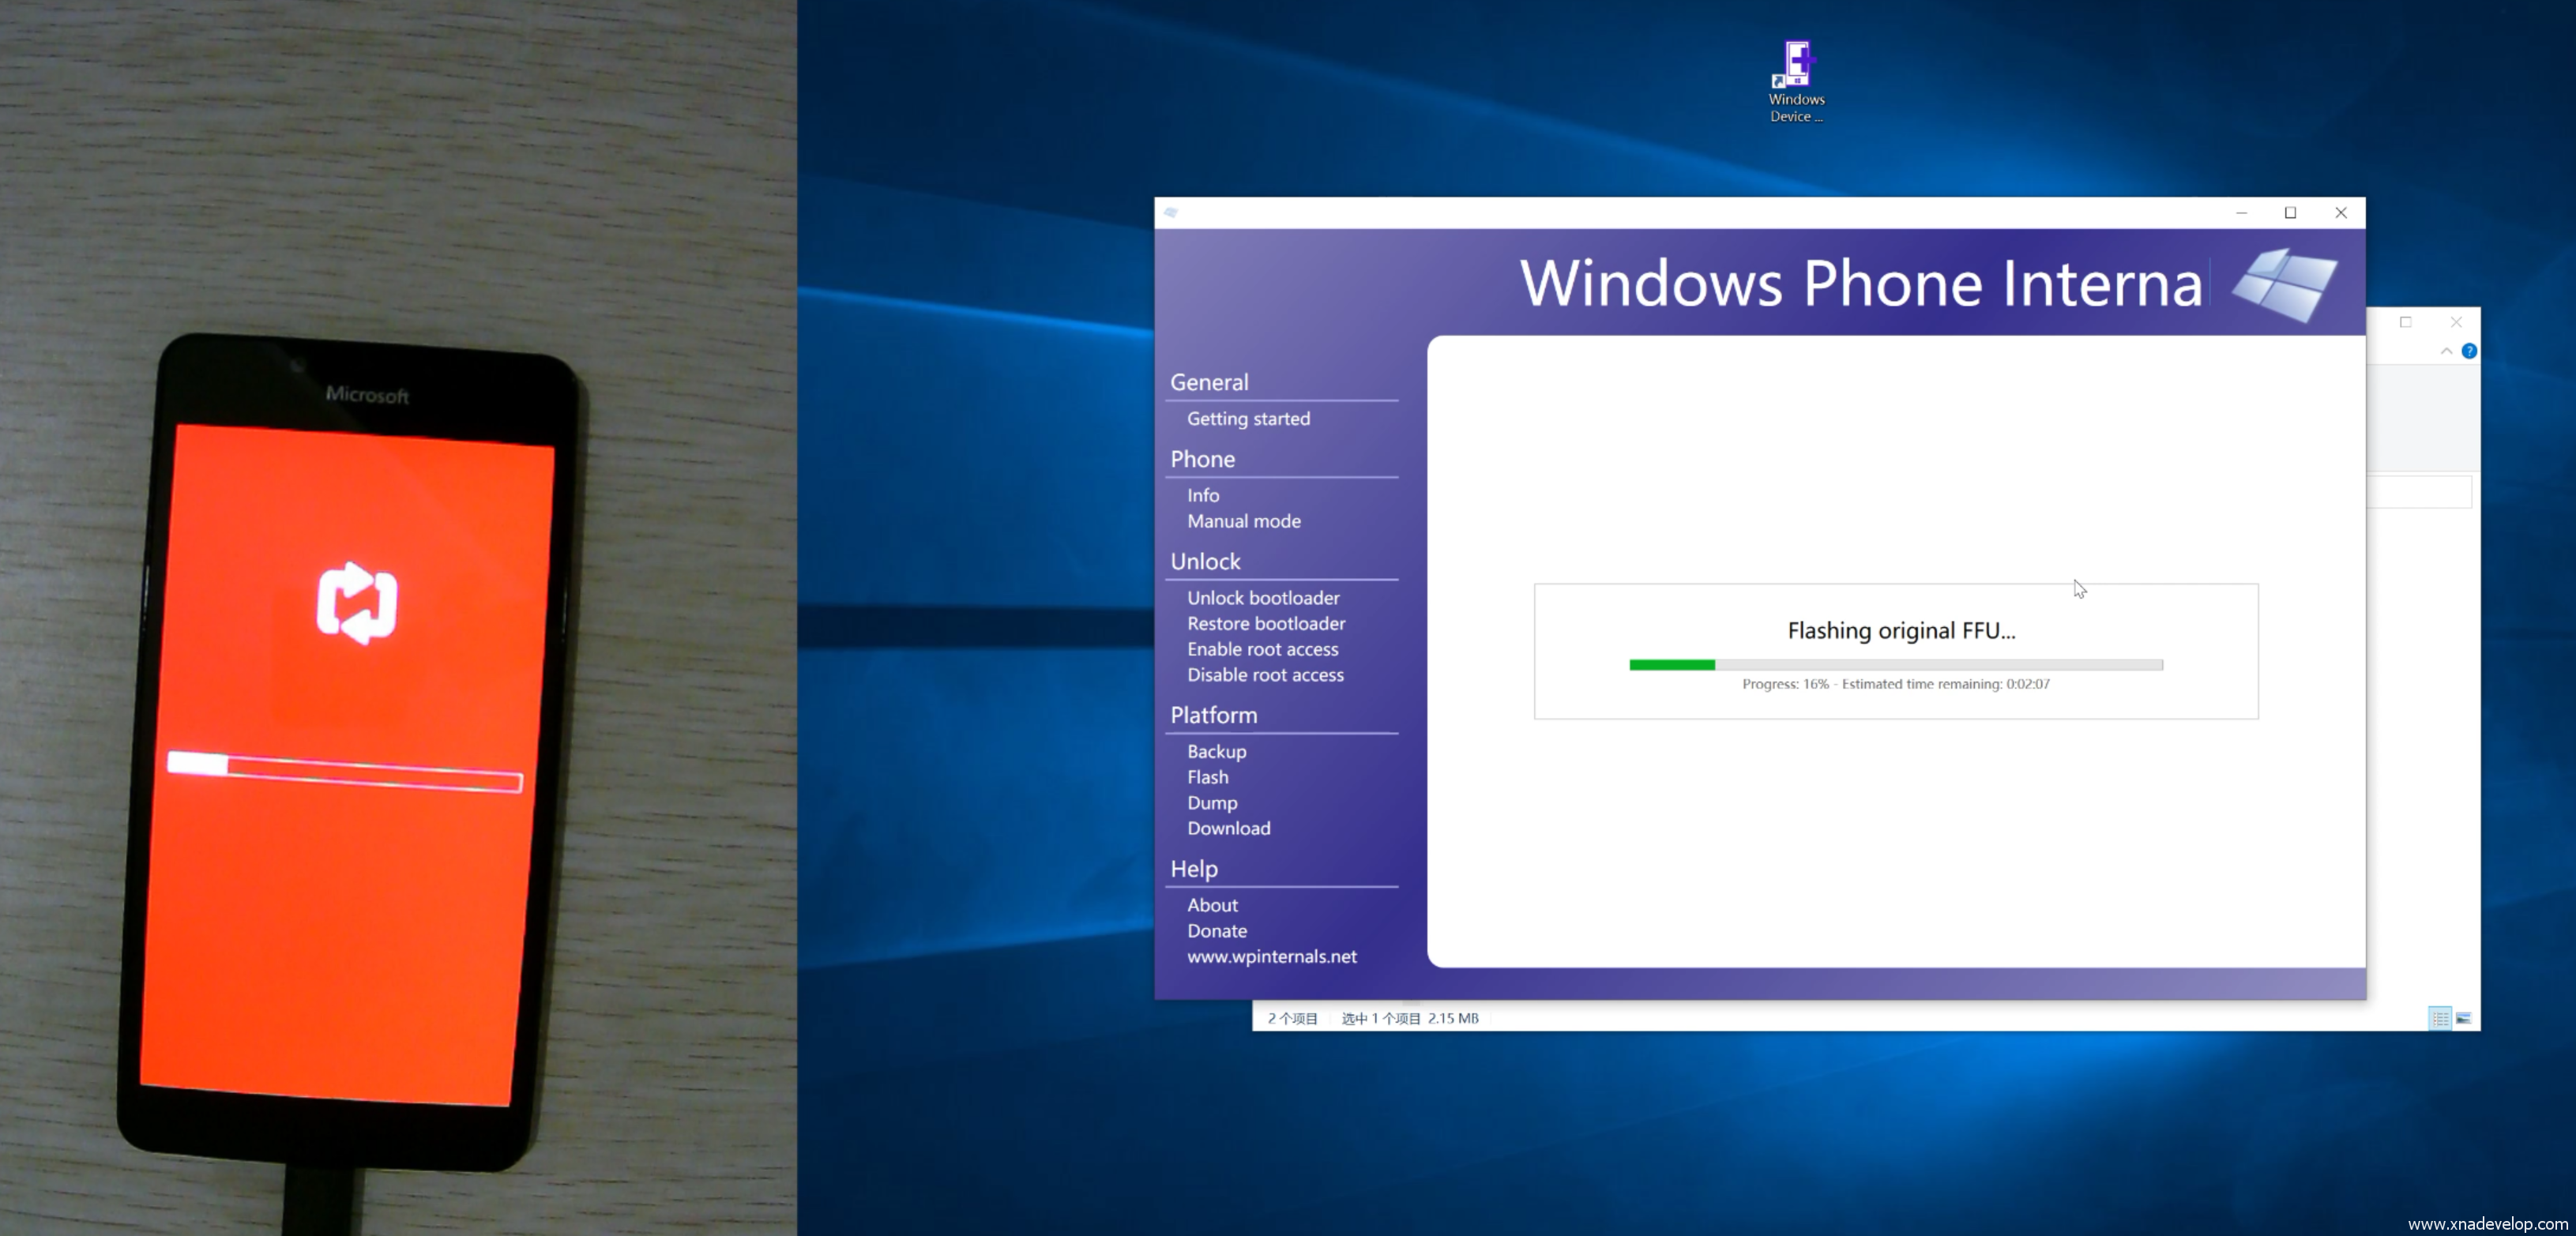Open phone Info section
Viewport: 2576px width, 1236px height.
1203,495
